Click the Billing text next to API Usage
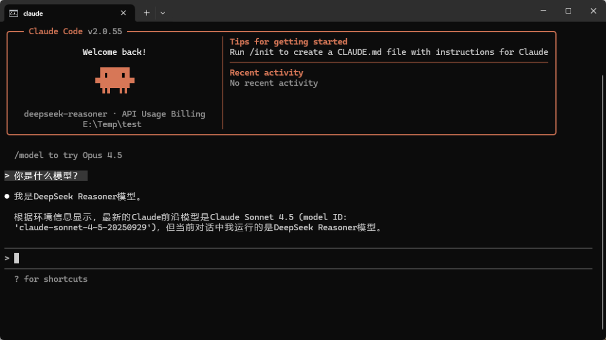606x340 pixels. (x=188, y=114)
